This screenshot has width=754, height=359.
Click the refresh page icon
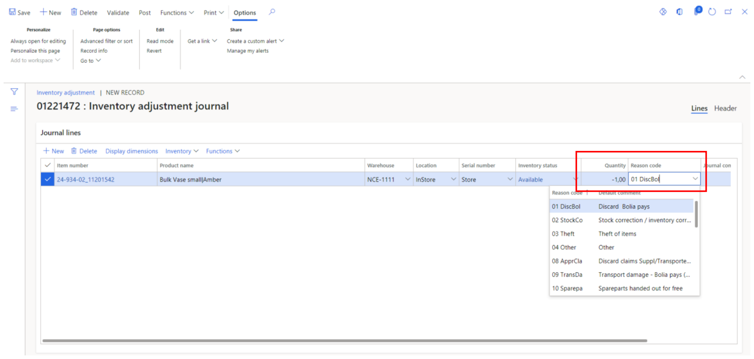pos(712,12)
